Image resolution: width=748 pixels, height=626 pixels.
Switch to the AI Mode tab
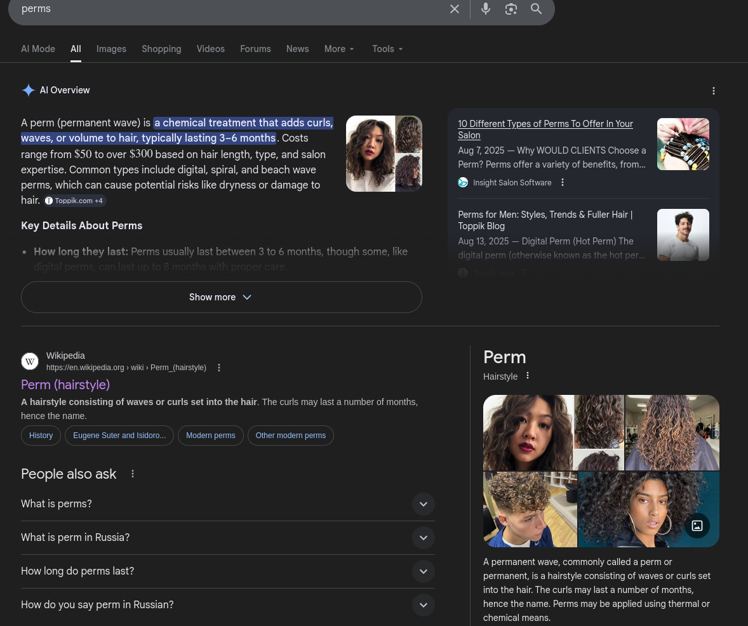coord(38,49)
